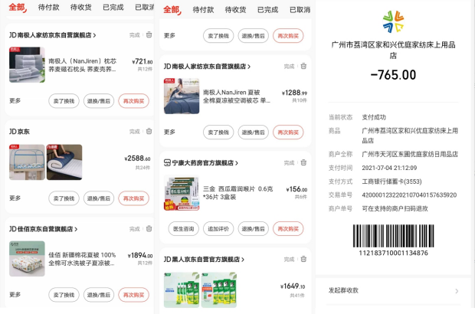475x314 pixels.
Task: Remove the 佳佰 quilt order with trash icon
Action: (x=149, y=229)
